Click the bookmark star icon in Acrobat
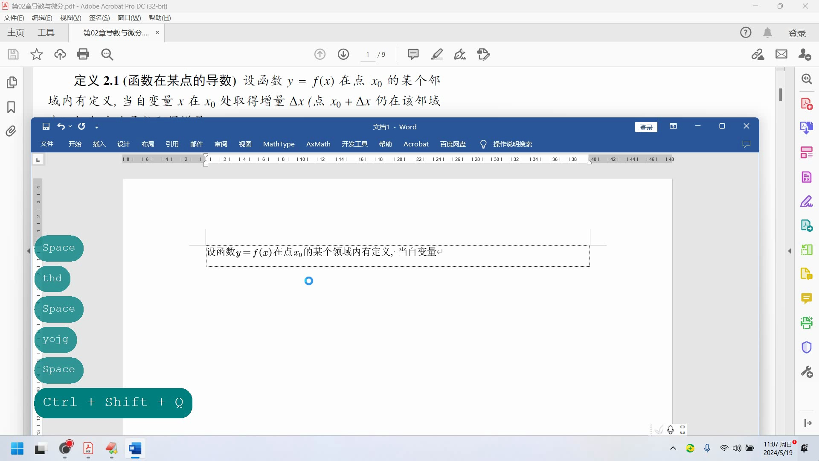This screenshot has height=461, width=819. (37, 54)
